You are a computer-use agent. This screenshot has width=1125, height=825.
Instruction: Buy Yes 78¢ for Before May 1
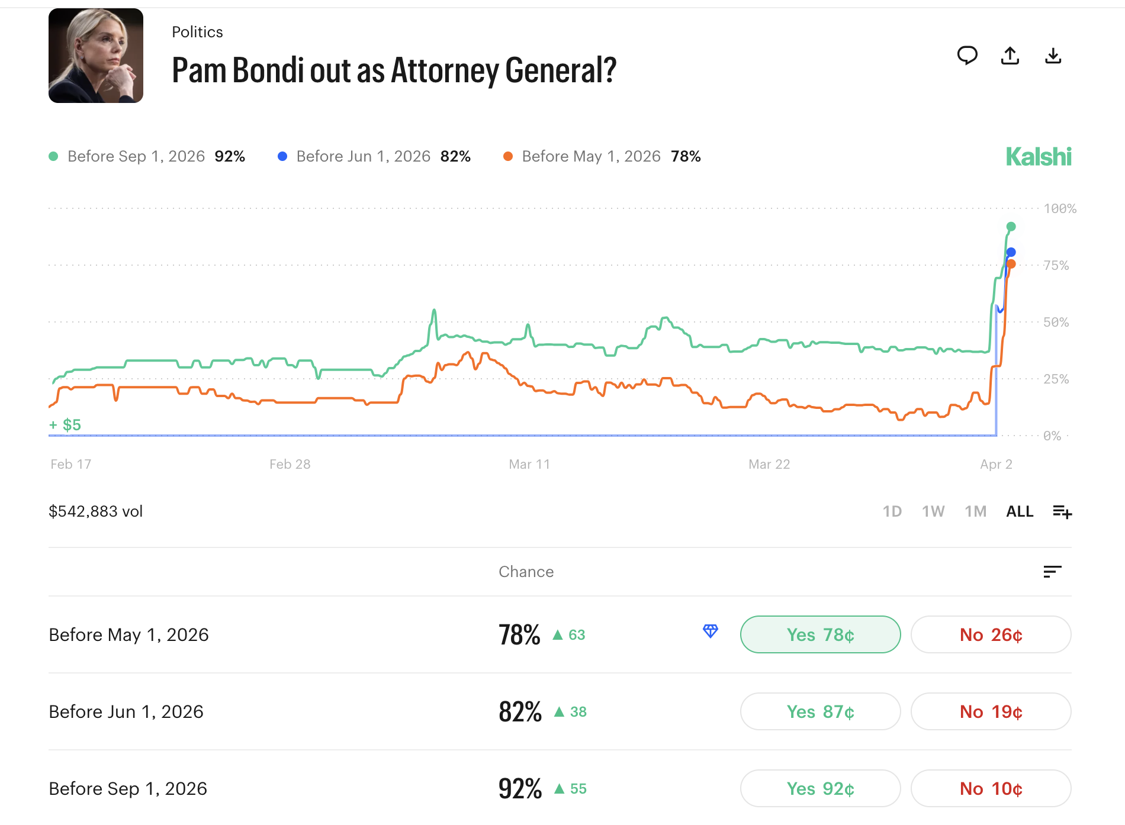[820, 634]
